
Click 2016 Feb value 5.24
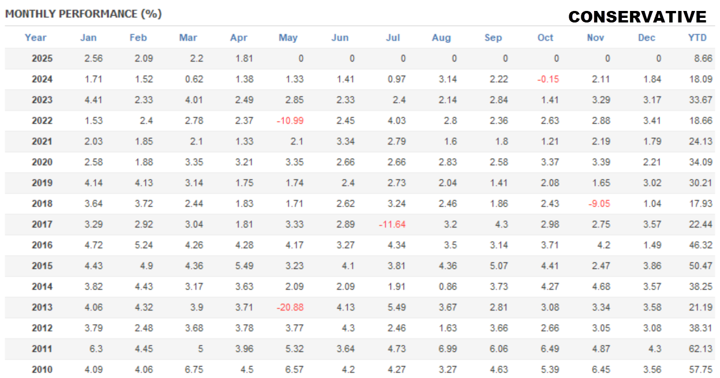[144, 245]
